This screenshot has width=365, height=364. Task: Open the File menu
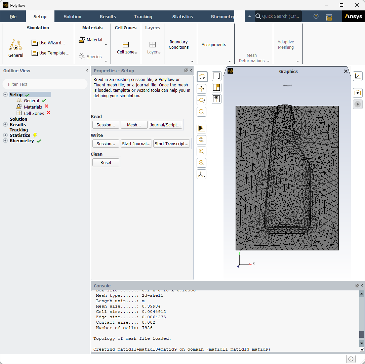(13, 16)
